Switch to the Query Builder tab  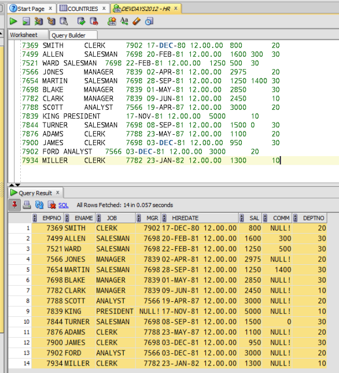click(68, 35)
